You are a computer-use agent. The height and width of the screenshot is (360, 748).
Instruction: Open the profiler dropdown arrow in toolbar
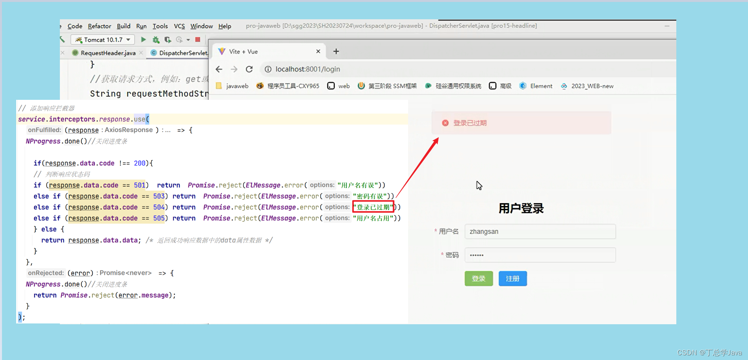(188, 40)
